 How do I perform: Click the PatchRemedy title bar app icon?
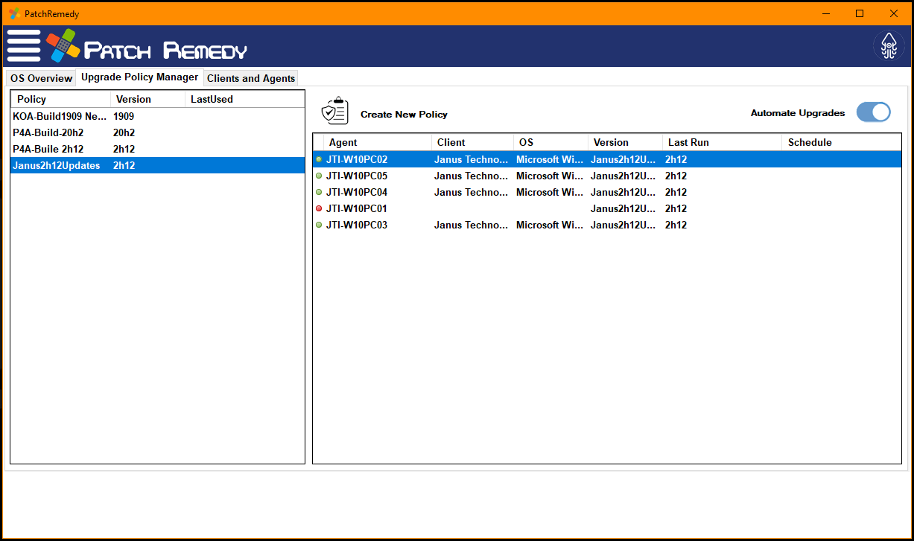pos(14,13)
